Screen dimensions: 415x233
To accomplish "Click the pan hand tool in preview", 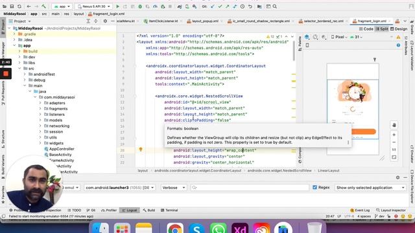I will (x=394, y=125).
